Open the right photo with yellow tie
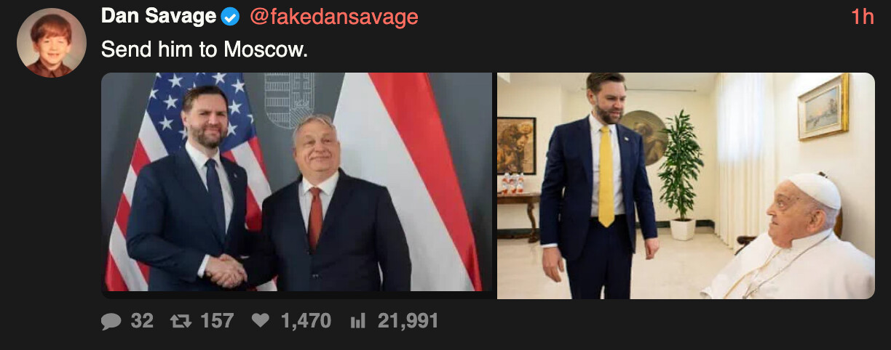The height and width of the screenshot is (350, 891). pyautogui.click(x=686, y=185)
